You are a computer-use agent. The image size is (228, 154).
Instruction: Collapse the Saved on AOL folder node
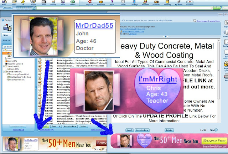[4, 66]
